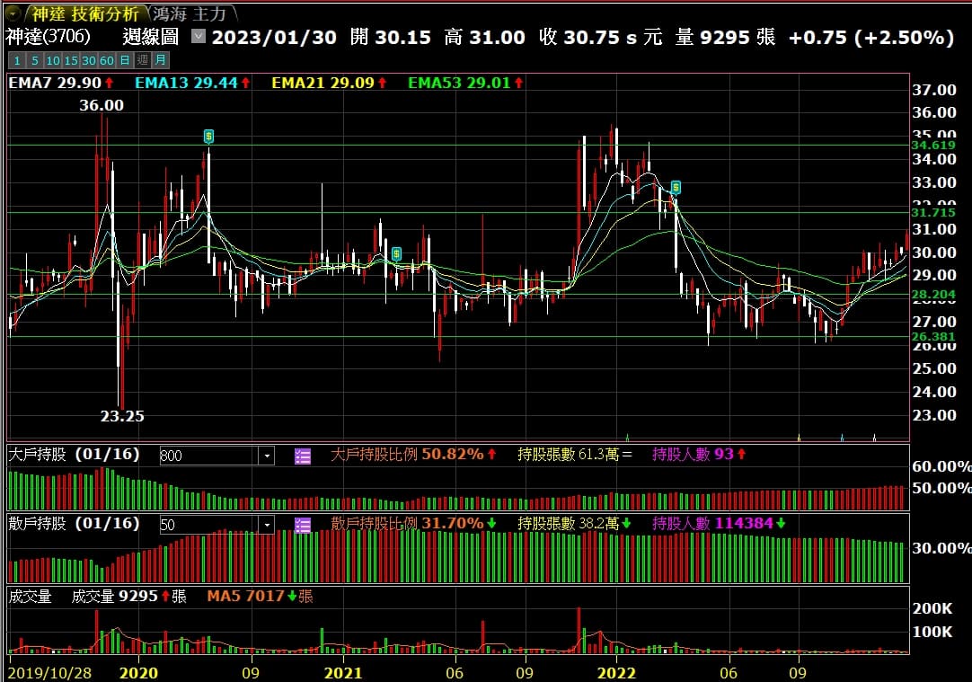Click the dollar marker near the 2020 peak
This screenshot has width=972, height=682.
point(208,137)
